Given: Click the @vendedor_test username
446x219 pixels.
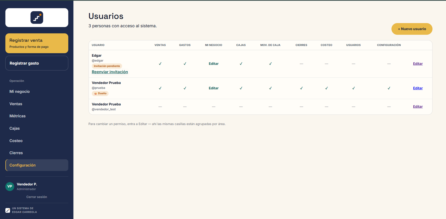Looking at the screenshot, I should point(104,109).
